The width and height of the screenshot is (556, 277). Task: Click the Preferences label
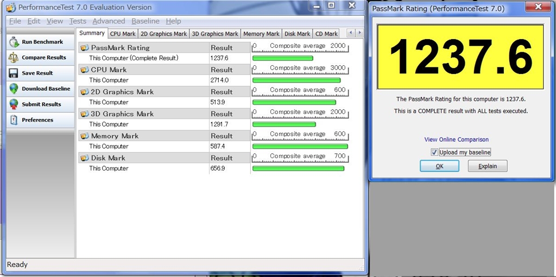point(37,120)
